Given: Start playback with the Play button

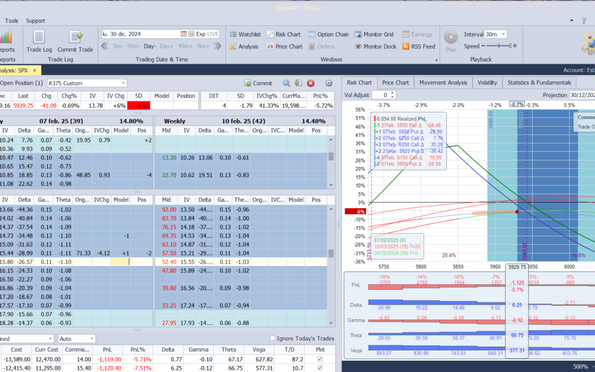Looking at the screenshot, I should 451,41.
